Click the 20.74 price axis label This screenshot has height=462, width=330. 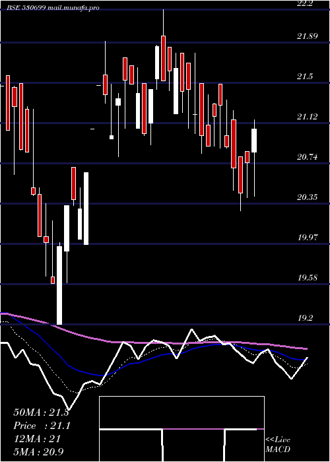click(307, 157)
